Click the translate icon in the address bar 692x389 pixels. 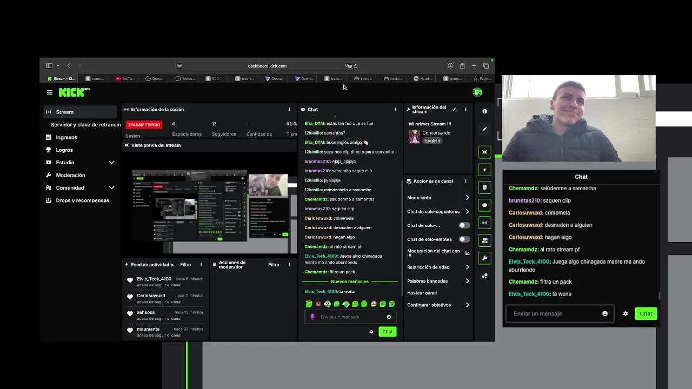click(348, 66)
